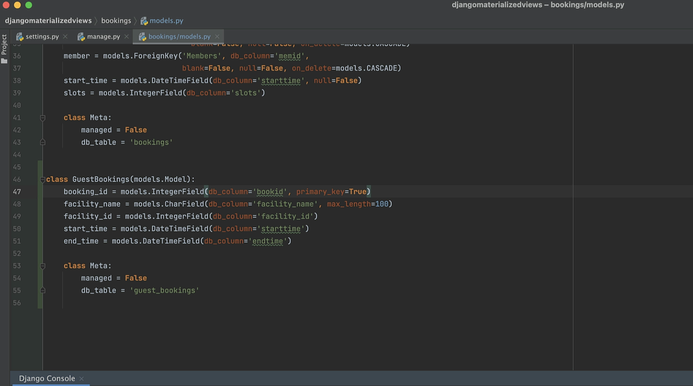Open the Project tool window sidebar
The height and width of the screenshot is (386, 693).
pyautogui.click(x=4, y=49)
